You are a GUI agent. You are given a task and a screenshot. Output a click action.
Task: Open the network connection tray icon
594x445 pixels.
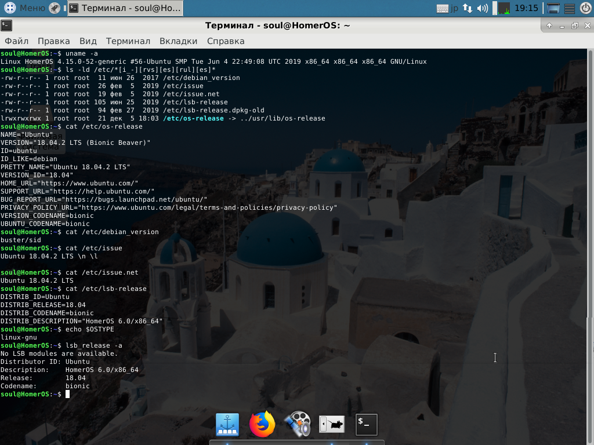coord(468,8)
